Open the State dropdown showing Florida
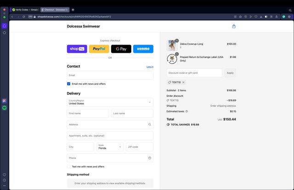The image size is (294, 190). click(110, 147)
